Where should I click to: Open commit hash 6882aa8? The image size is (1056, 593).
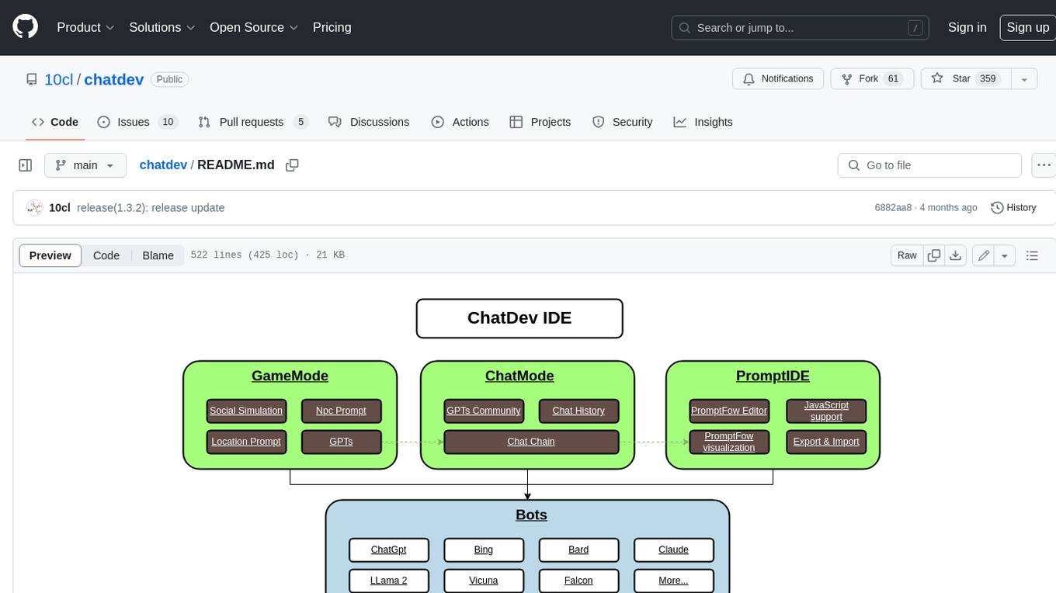click(x=893, y=207)
